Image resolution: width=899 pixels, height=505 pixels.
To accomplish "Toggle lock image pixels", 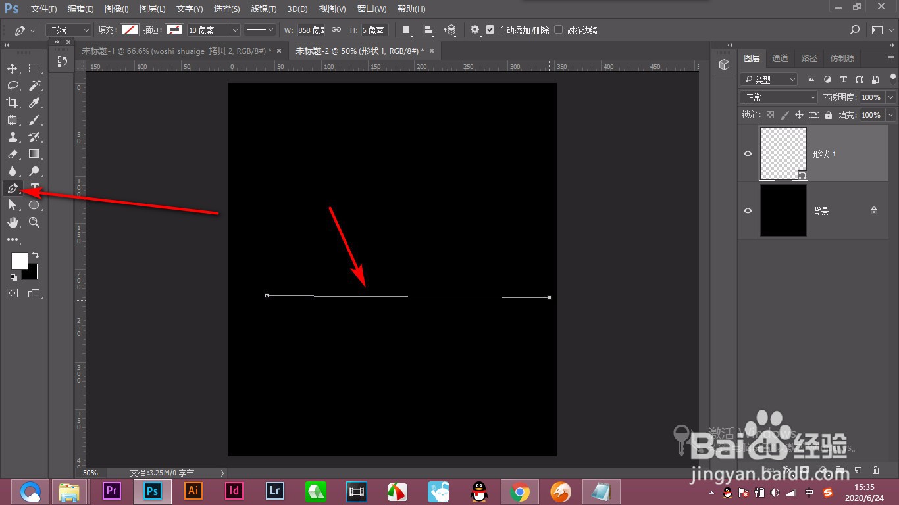I will pyautogui.click(x=784, y=114).
